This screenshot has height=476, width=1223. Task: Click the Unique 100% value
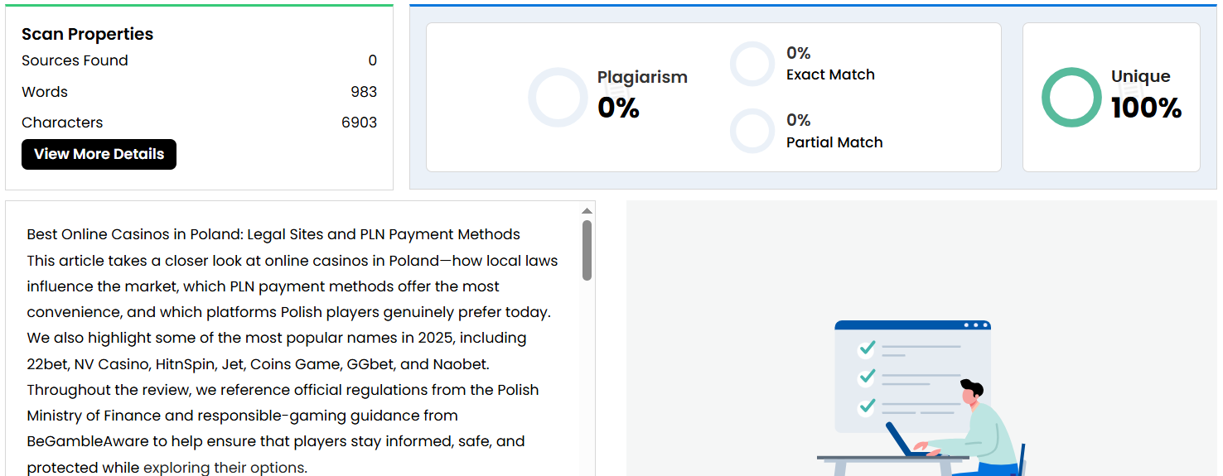(1146, 108)
